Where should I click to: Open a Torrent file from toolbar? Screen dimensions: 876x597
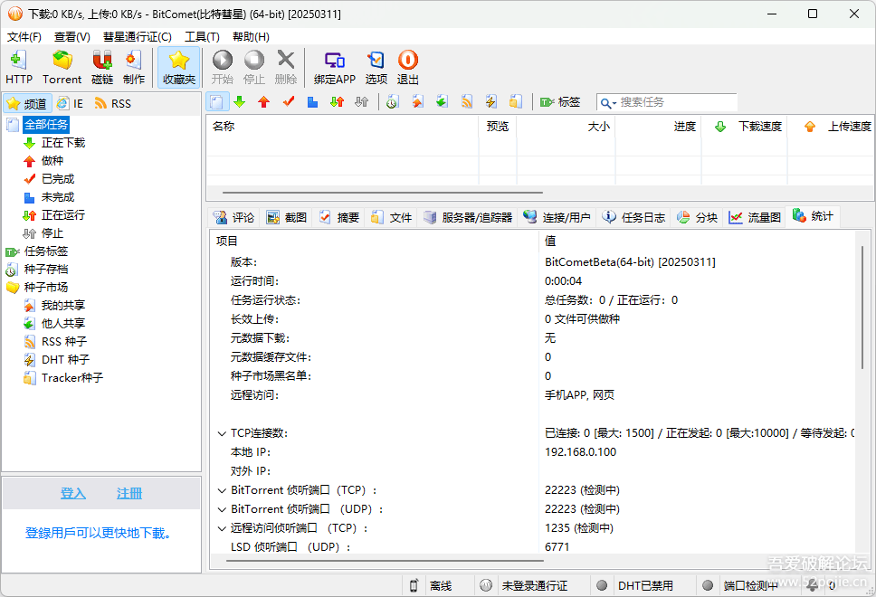[62, 67]
